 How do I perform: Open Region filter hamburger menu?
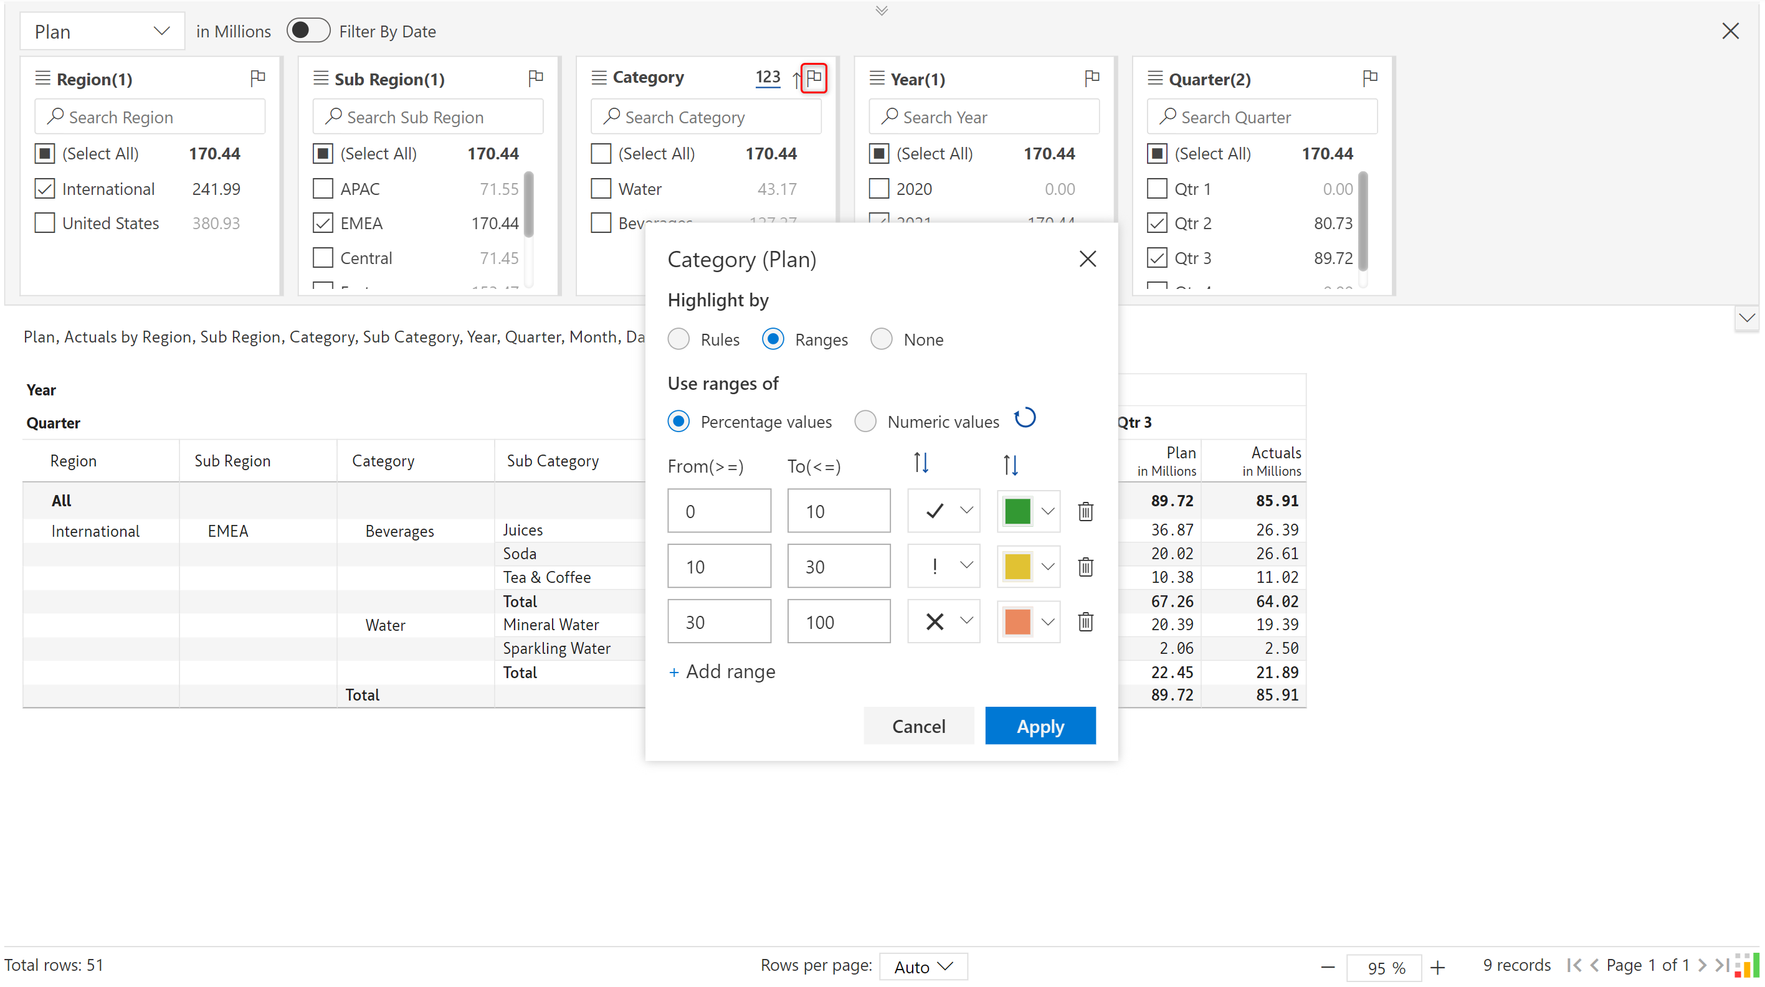tap(42, 78)
